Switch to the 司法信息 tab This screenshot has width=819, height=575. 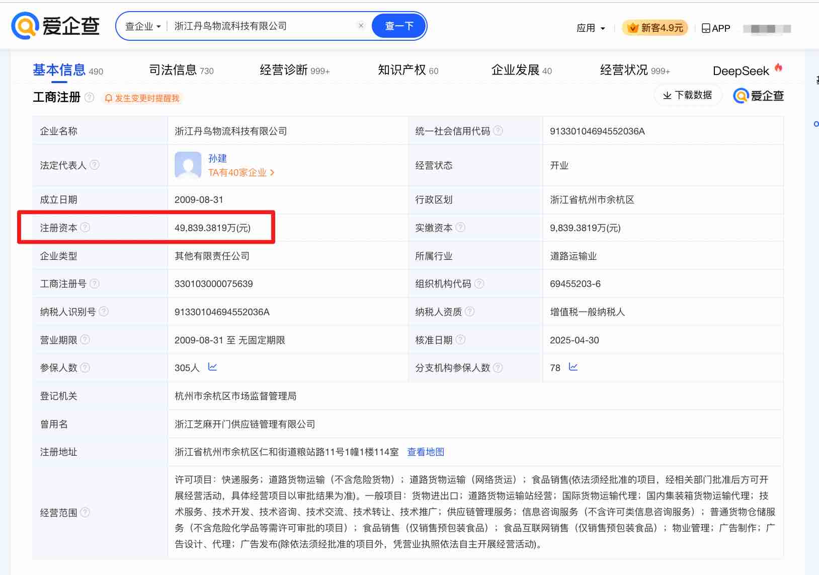[181, 70]
